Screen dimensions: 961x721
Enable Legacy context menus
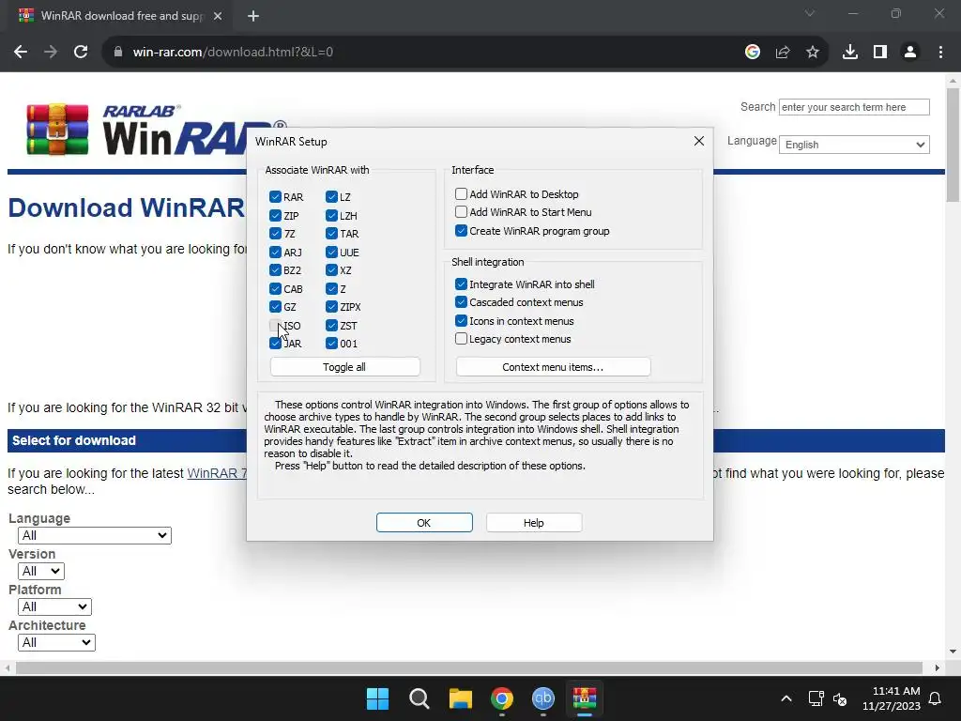461,338
